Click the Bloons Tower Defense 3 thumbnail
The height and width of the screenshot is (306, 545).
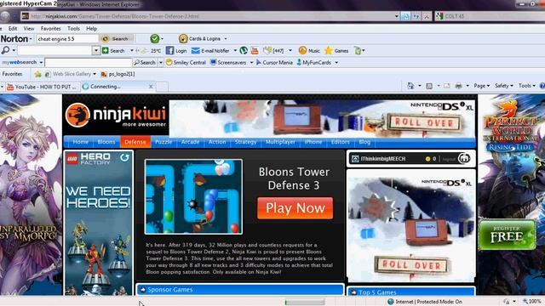pyautogui.click(x=193, y=196)
